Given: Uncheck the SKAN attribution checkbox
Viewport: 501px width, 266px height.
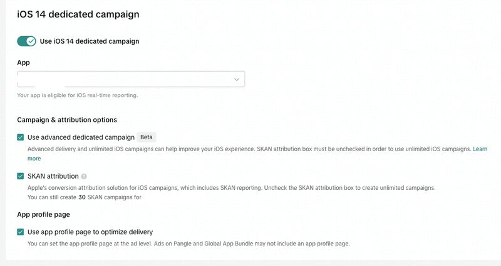Looking at the screenshot, I should (21, 176).
